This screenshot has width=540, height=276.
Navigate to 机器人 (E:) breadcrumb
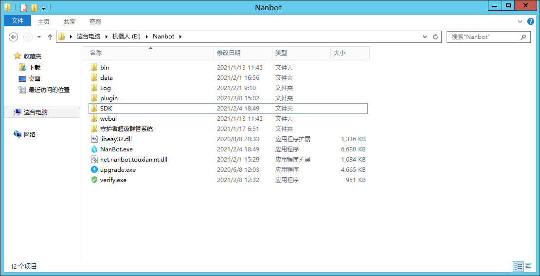pos(126,37)
